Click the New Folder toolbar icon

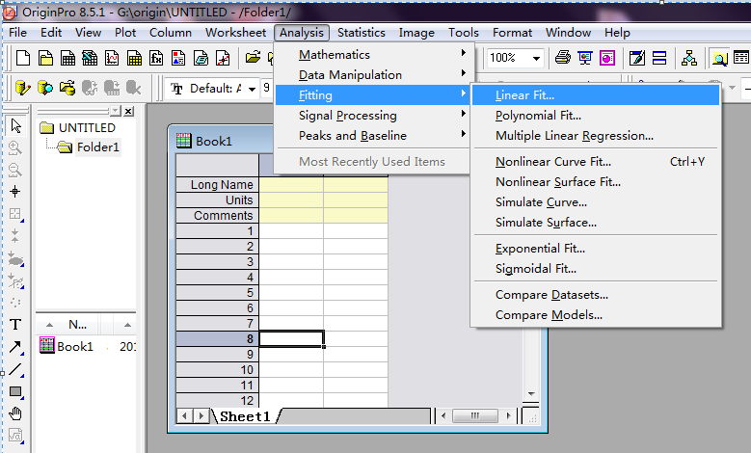[45, 58]
